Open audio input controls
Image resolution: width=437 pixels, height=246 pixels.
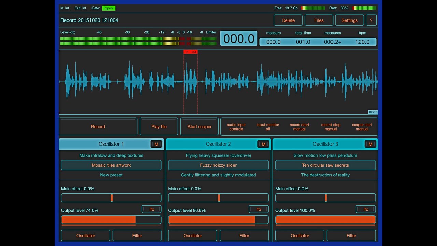(x=236, y=127)
